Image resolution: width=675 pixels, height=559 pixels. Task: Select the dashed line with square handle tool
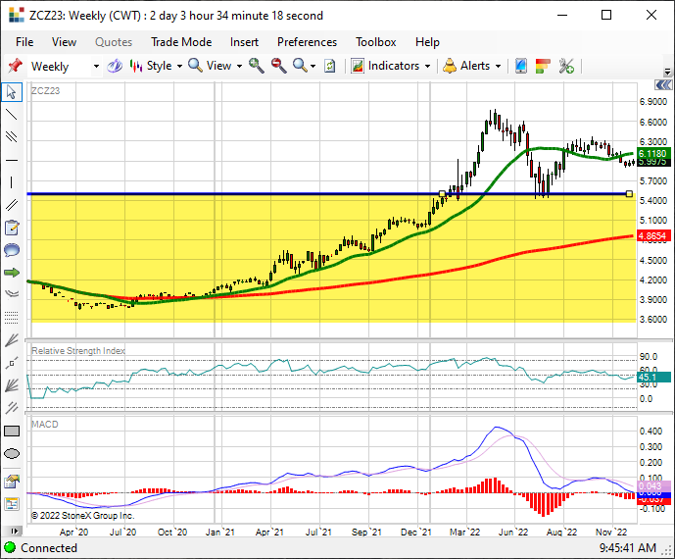pyautogui.click(x=12, y=363)
